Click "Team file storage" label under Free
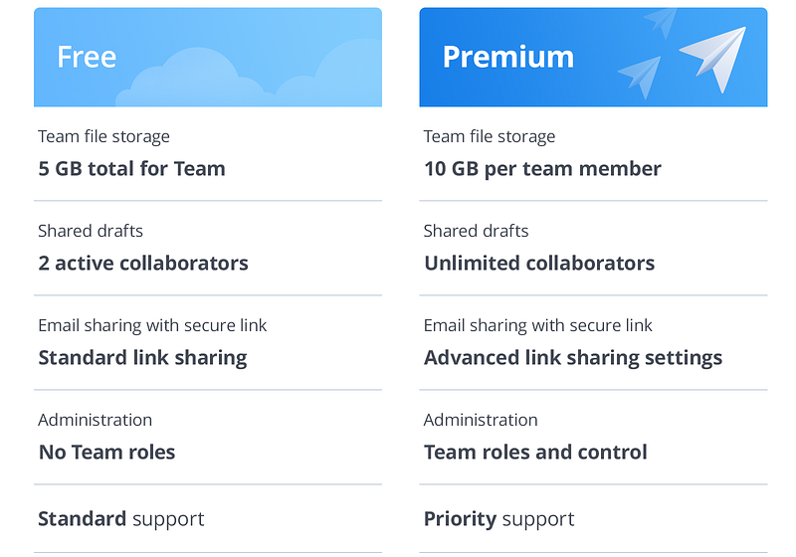Viewport: 796px width, 557px height. coord(103,136)
